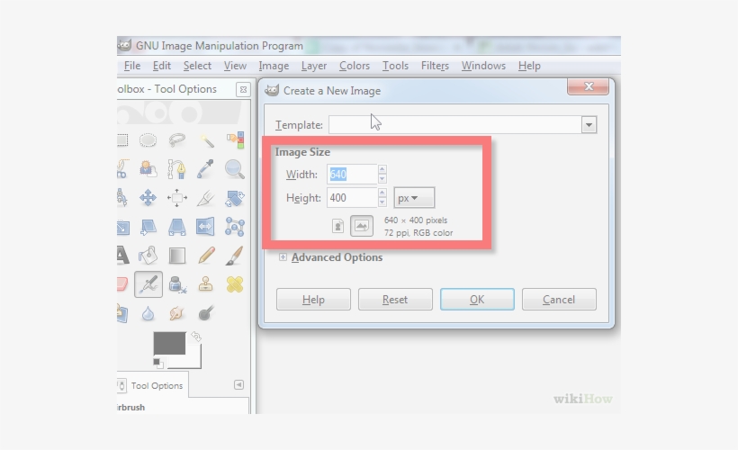Reset colors to default black and white
This screenshot has height=450, width=738.
tap(158, 363)
